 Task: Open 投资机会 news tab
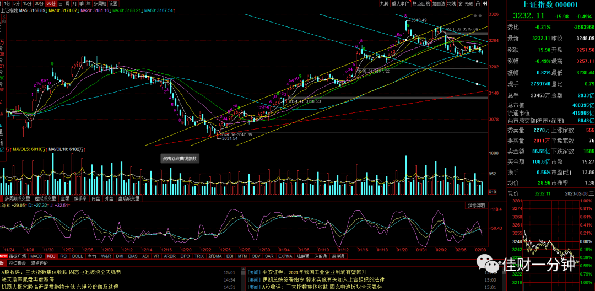[18, 262]
